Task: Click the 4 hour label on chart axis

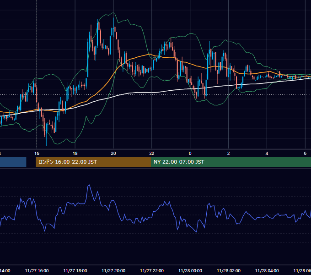Action: pyautogui.click(x=267, y=154)
